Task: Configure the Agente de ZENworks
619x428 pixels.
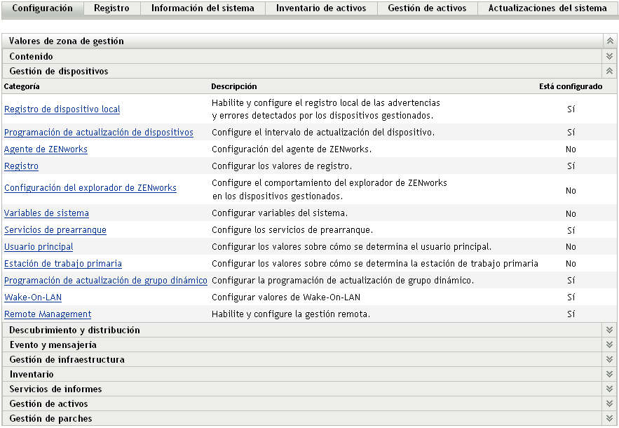Action: tap(46, 149)
